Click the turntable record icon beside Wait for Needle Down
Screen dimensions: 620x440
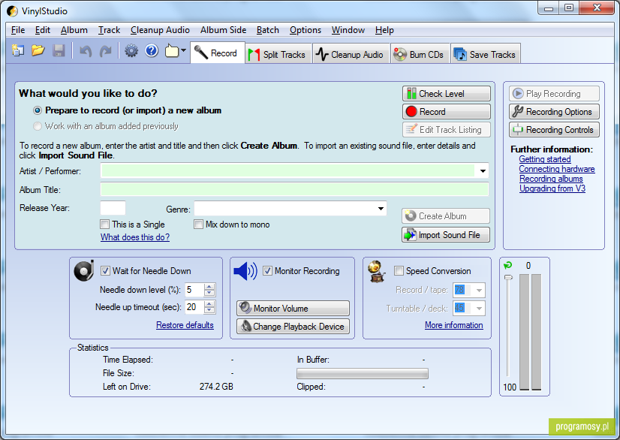tap(84, 271)
